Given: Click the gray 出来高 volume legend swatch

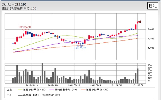Looking at the screenshot, I should click(20, 95).
